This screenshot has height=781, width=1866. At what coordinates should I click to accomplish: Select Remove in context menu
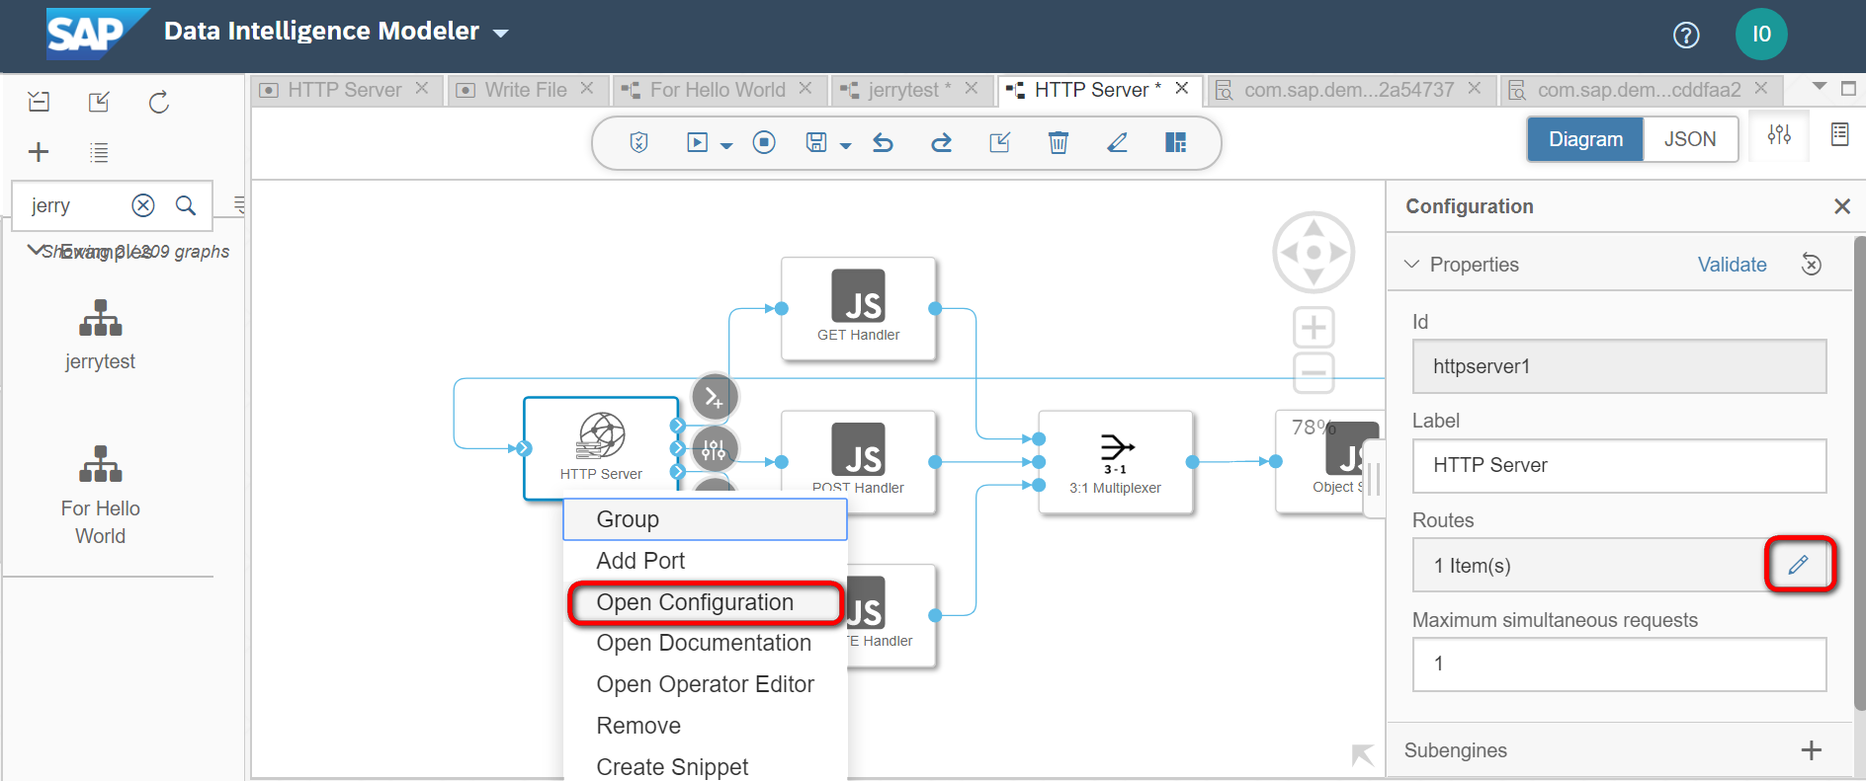click(x=705, y=726)
